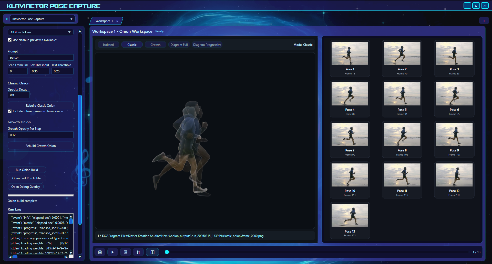Click the Run Onion Build button
The width and height of the screenshot is (492, 264).
tap(27, 170)
